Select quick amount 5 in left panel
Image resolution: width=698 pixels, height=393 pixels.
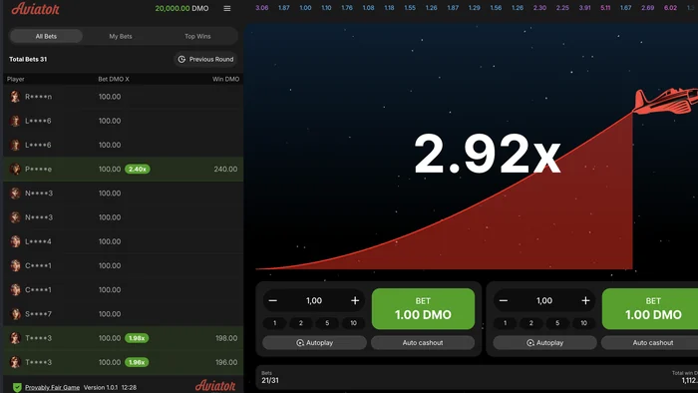coord(327,323)
